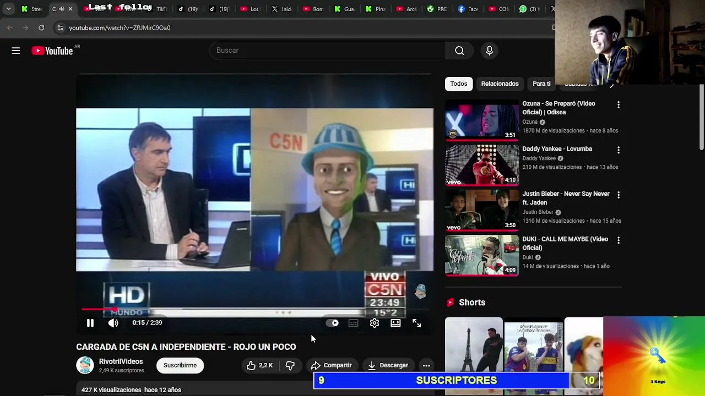Switch to the X 'Inici' tab
The image size is (705, 396).
[x=282, y=9]
